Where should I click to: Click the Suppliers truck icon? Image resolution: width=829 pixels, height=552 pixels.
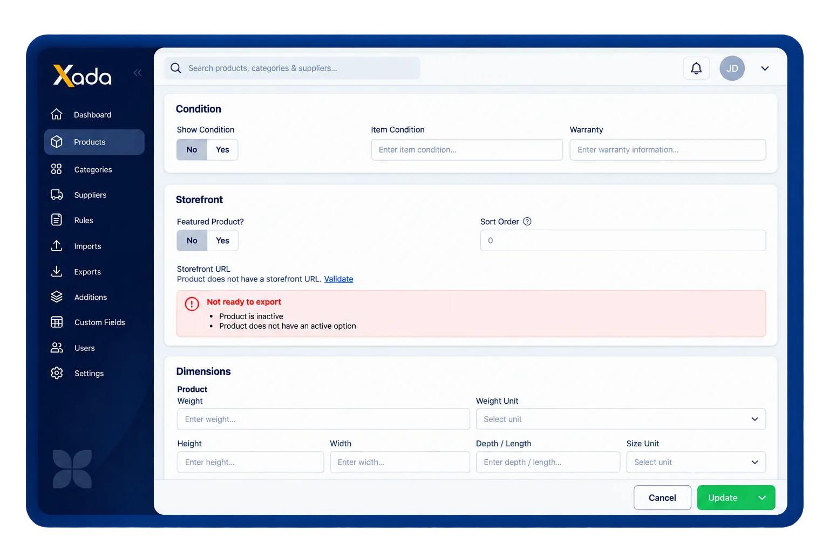57,195
